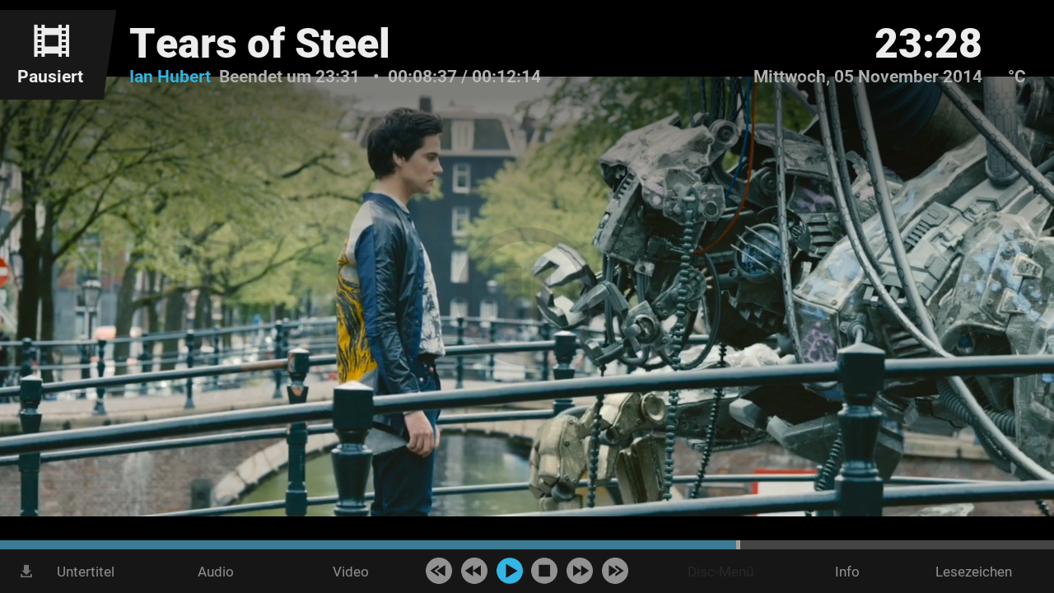The image size is (1054, 593).
Task: Resume playback with the blue play button
Action: coord(510,571)
